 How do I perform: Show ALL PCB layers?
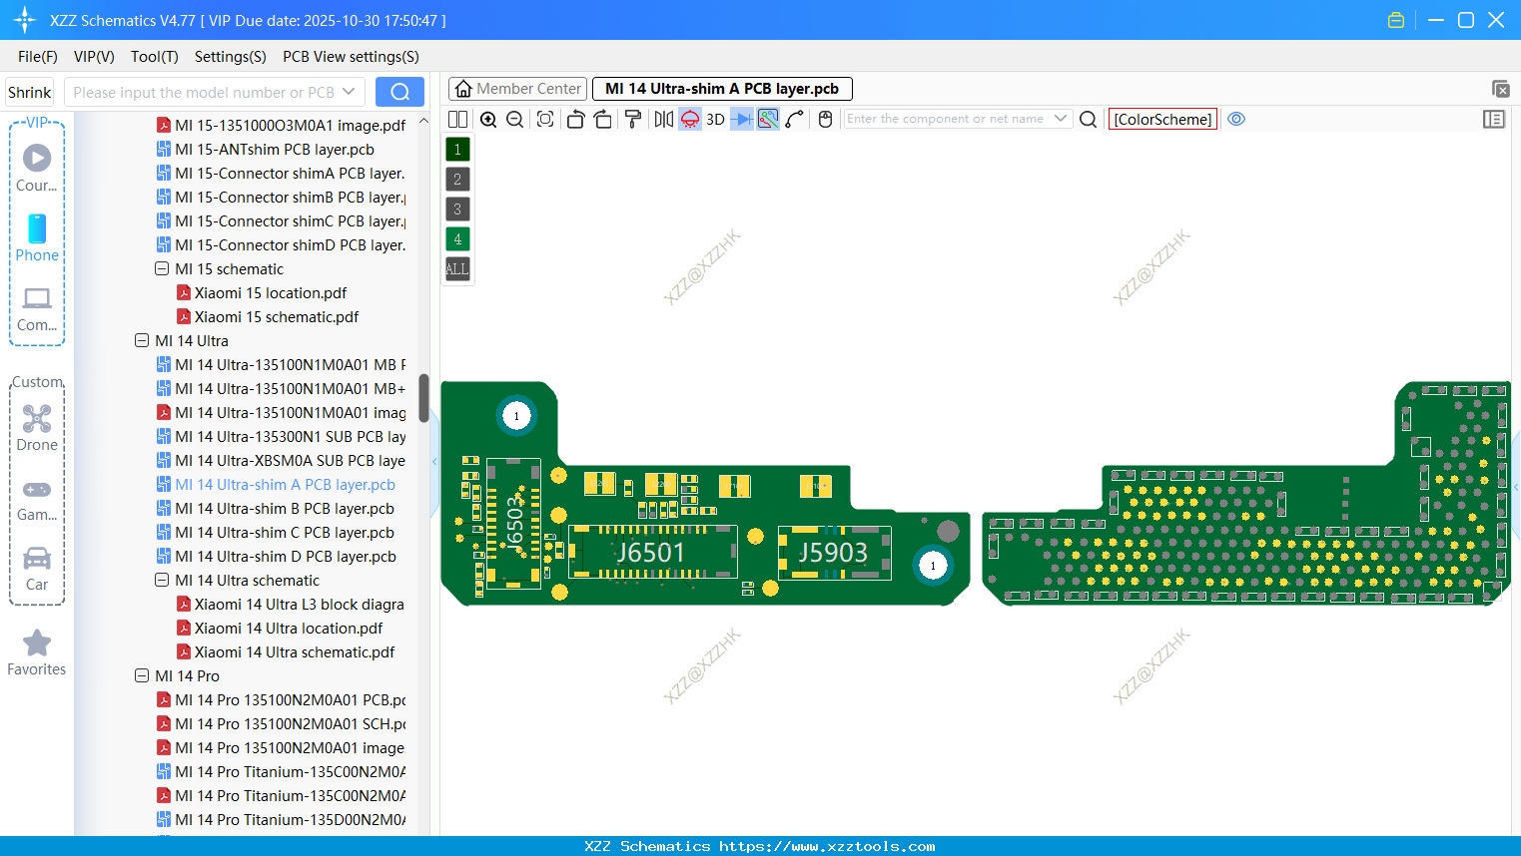coord(456,268)
